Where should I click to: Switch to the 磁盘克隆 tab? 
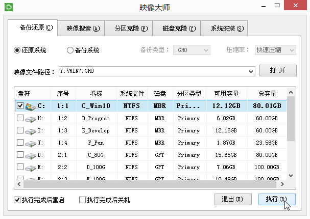coord(179,28)
